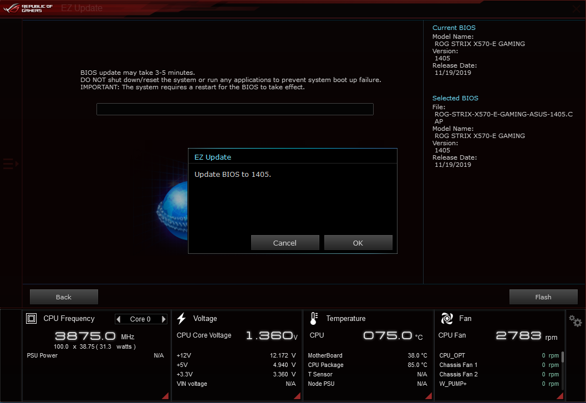Click the VIN voltage row
This screenshot has height=403, width=586.
coord(236,384)
